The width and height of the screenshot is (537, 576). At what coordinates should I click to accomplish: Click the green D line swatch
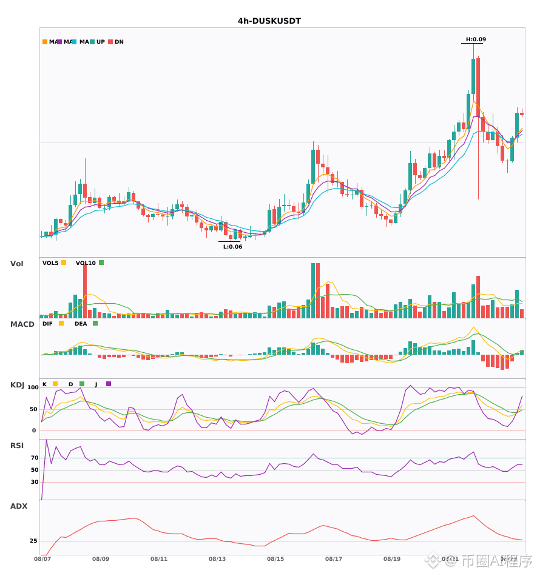tap(82, 384)
